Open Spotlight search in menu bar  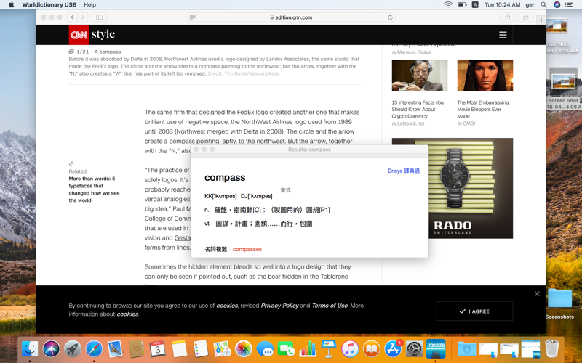click(543, 4)
